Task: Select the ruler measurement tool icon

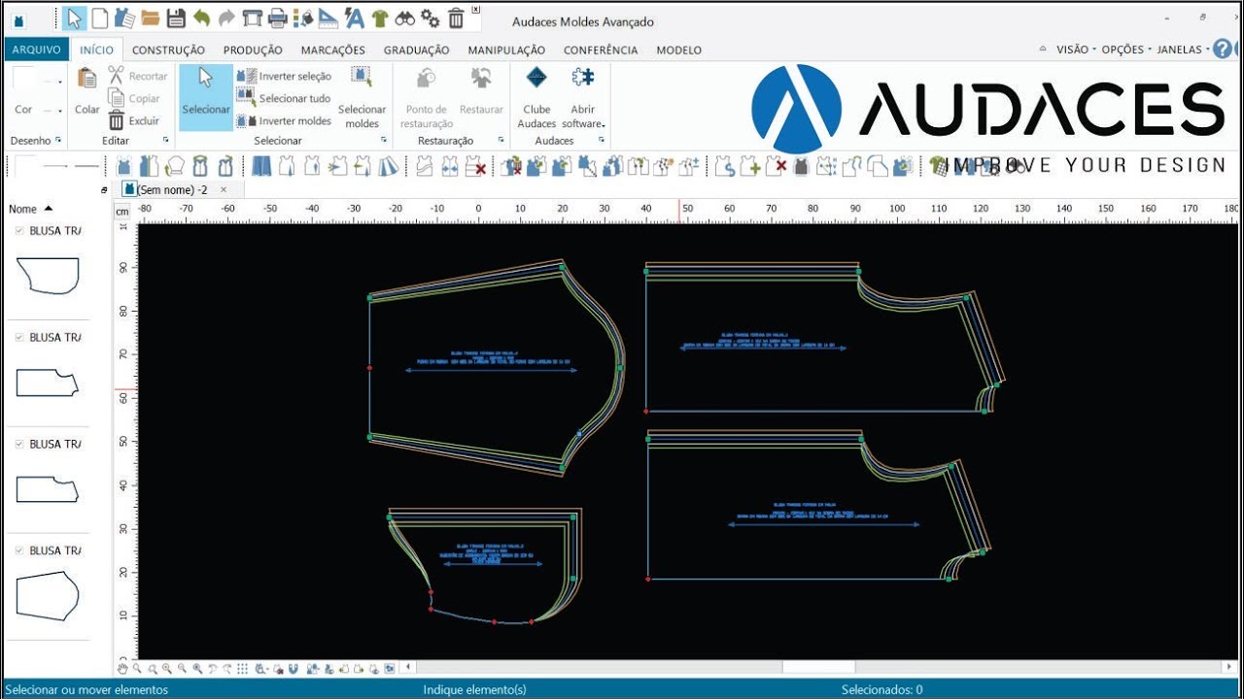Action: 328,17
